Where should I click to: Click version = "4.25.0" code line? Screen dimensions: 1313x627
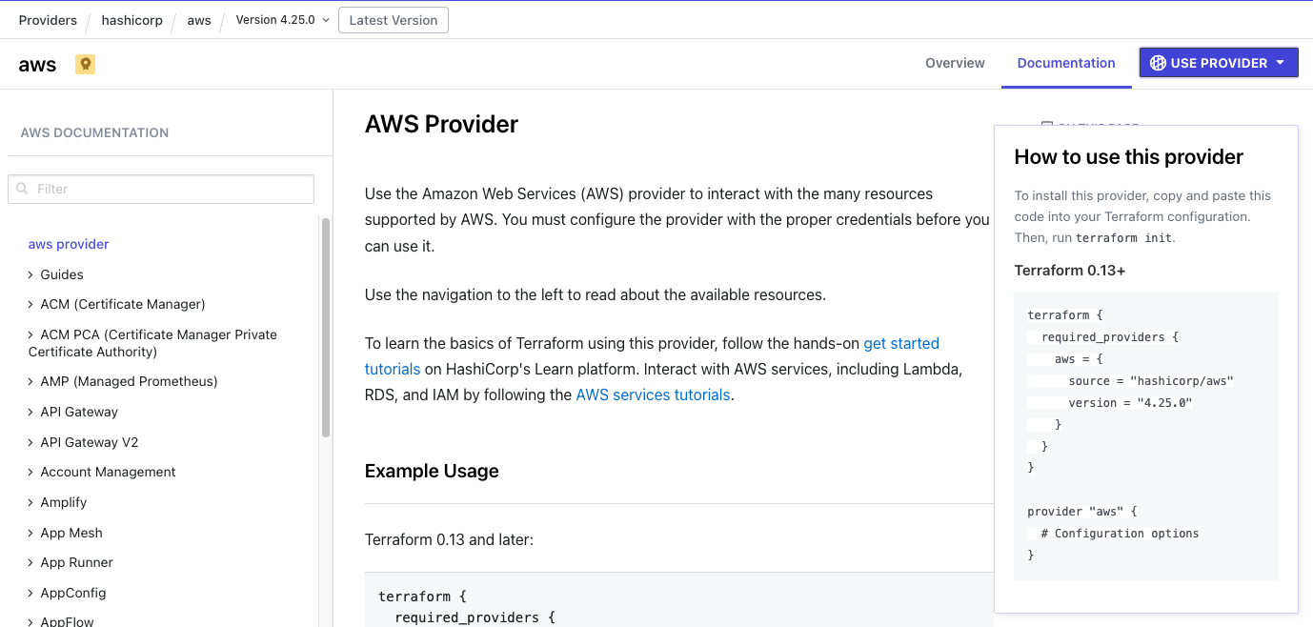tap(1130, 403)
